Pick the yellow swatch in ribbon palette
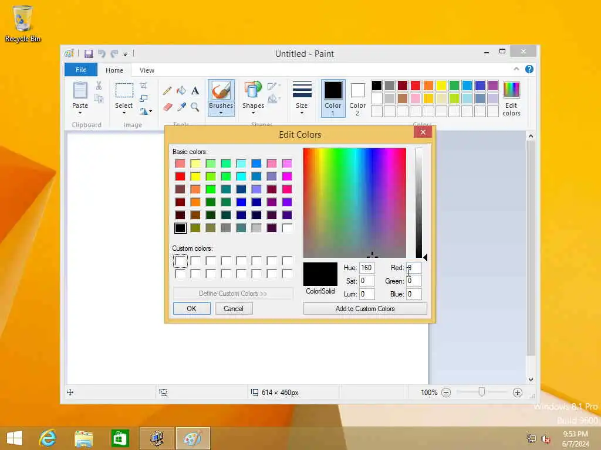 pyautogui.click(x=441, y=86)
